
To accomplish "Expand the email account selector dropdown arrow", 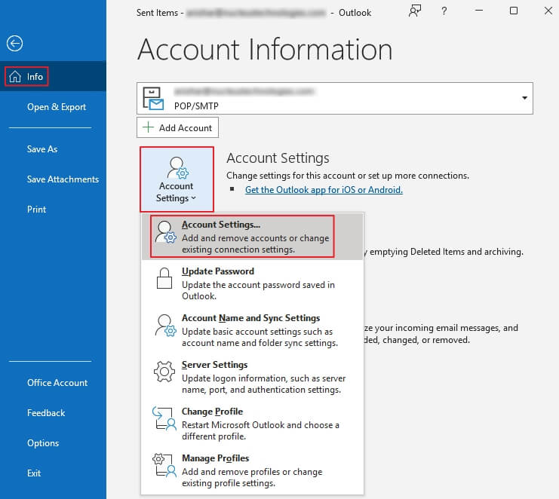I will 524,98.
